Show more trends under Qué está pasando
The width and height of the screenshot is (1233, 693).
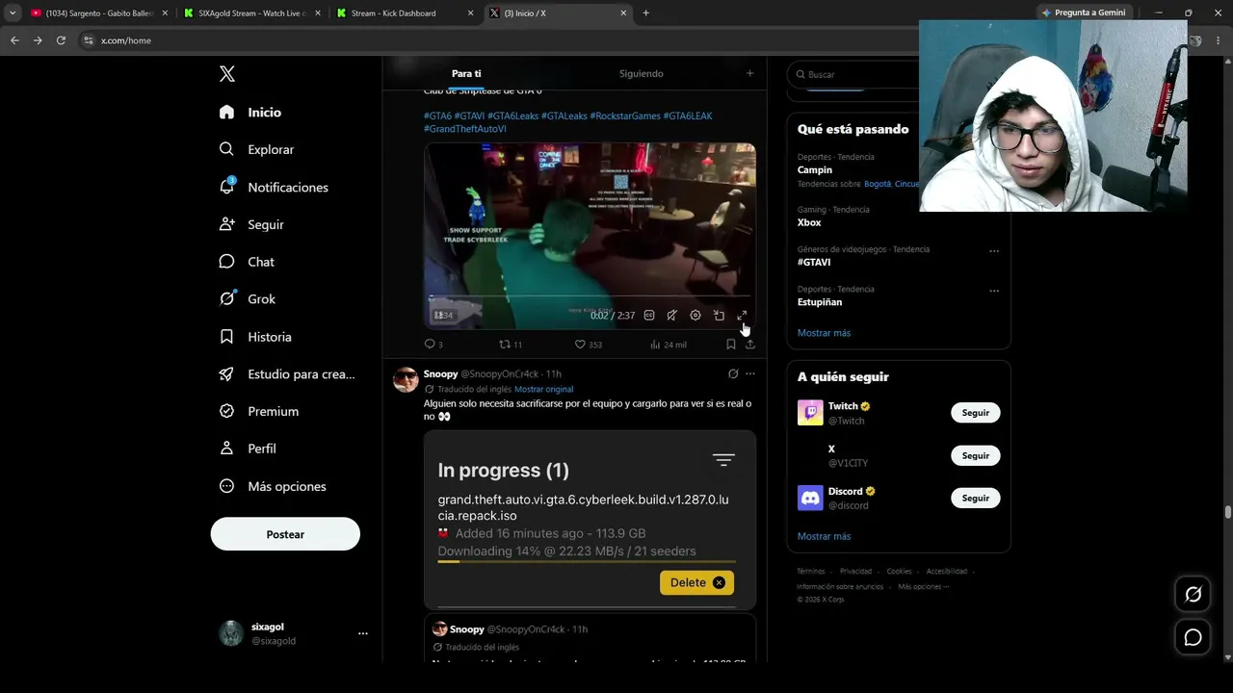824,333
